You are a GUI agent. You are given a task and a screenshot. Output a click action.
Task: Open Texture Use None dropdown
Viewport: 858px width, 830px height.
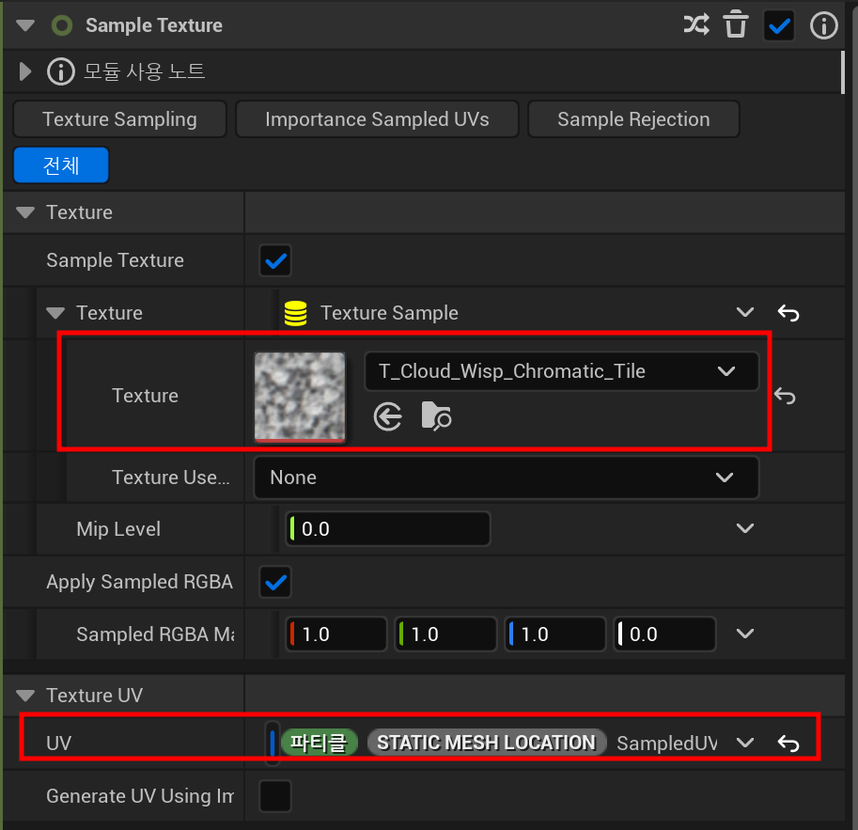(507, 478)
